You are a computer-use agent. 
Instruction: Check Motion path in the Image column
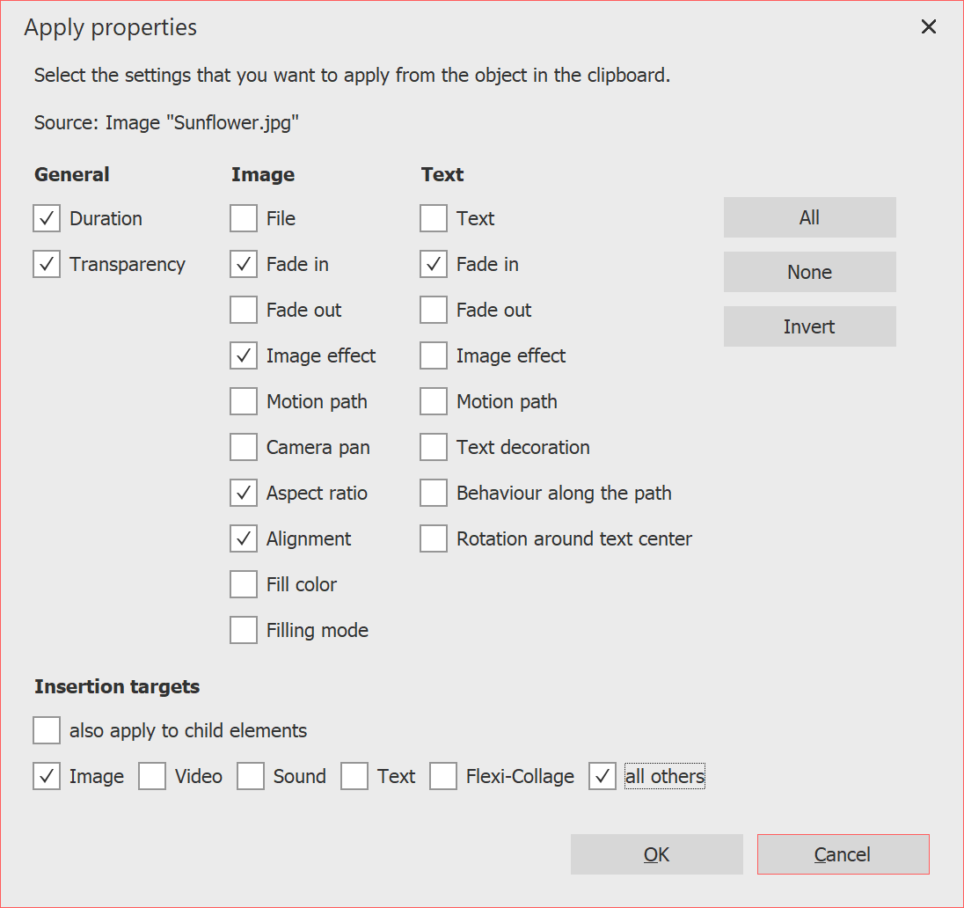244,401
